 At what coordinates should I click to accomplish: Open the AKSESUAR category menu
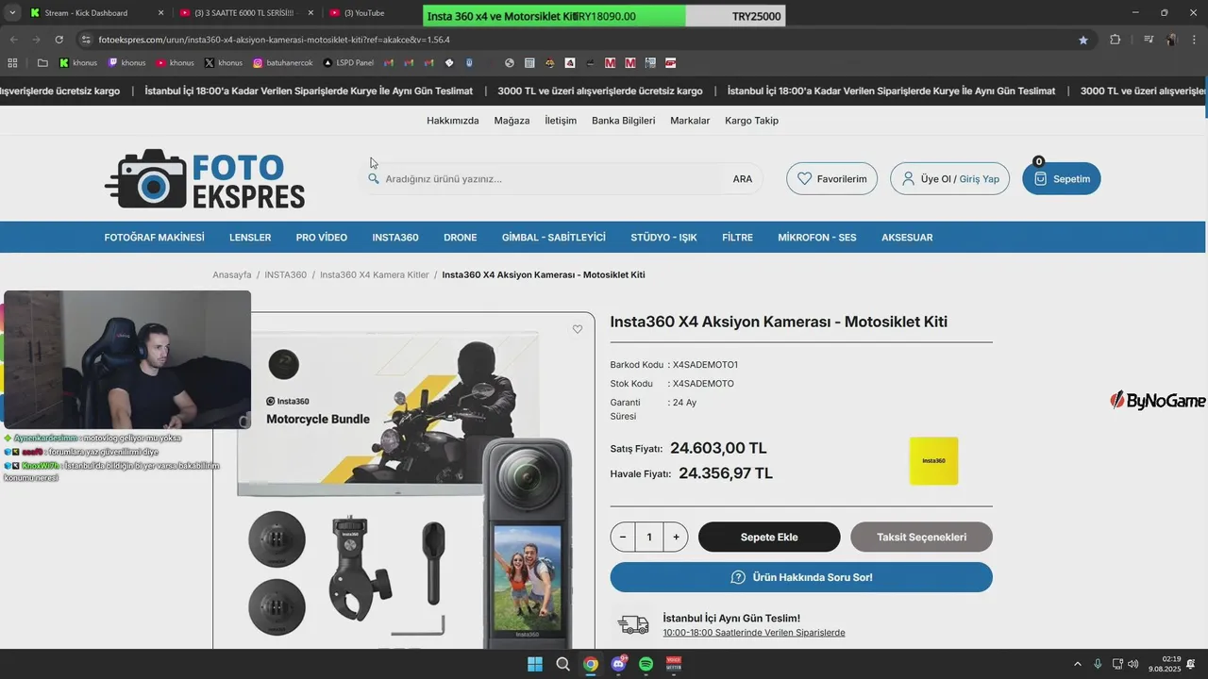(907, 238)
